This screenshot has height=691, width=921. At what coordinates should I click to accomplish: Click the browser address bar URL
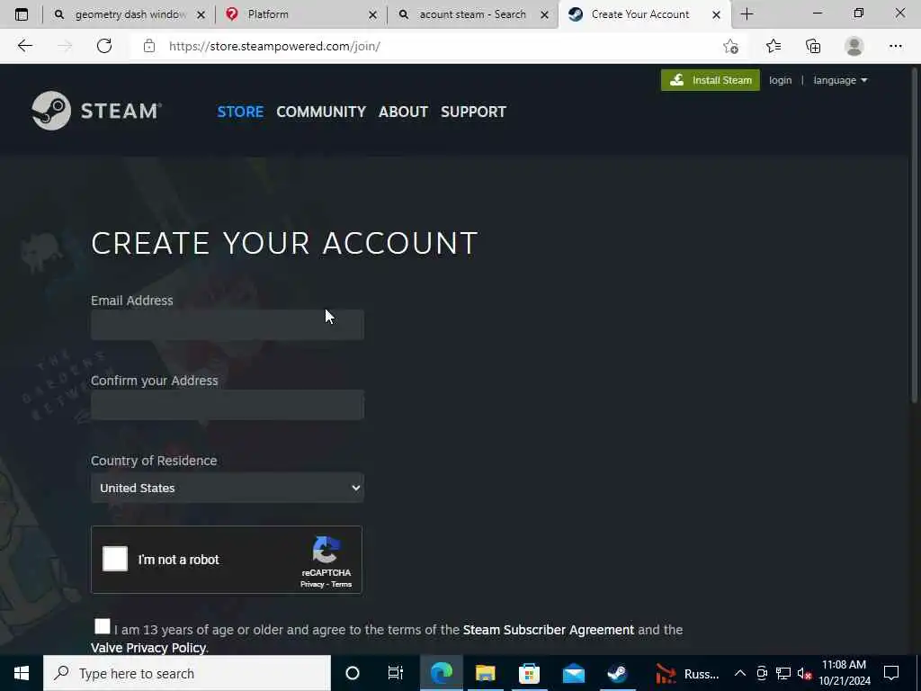pyautogui.click(x=274, y=46)
